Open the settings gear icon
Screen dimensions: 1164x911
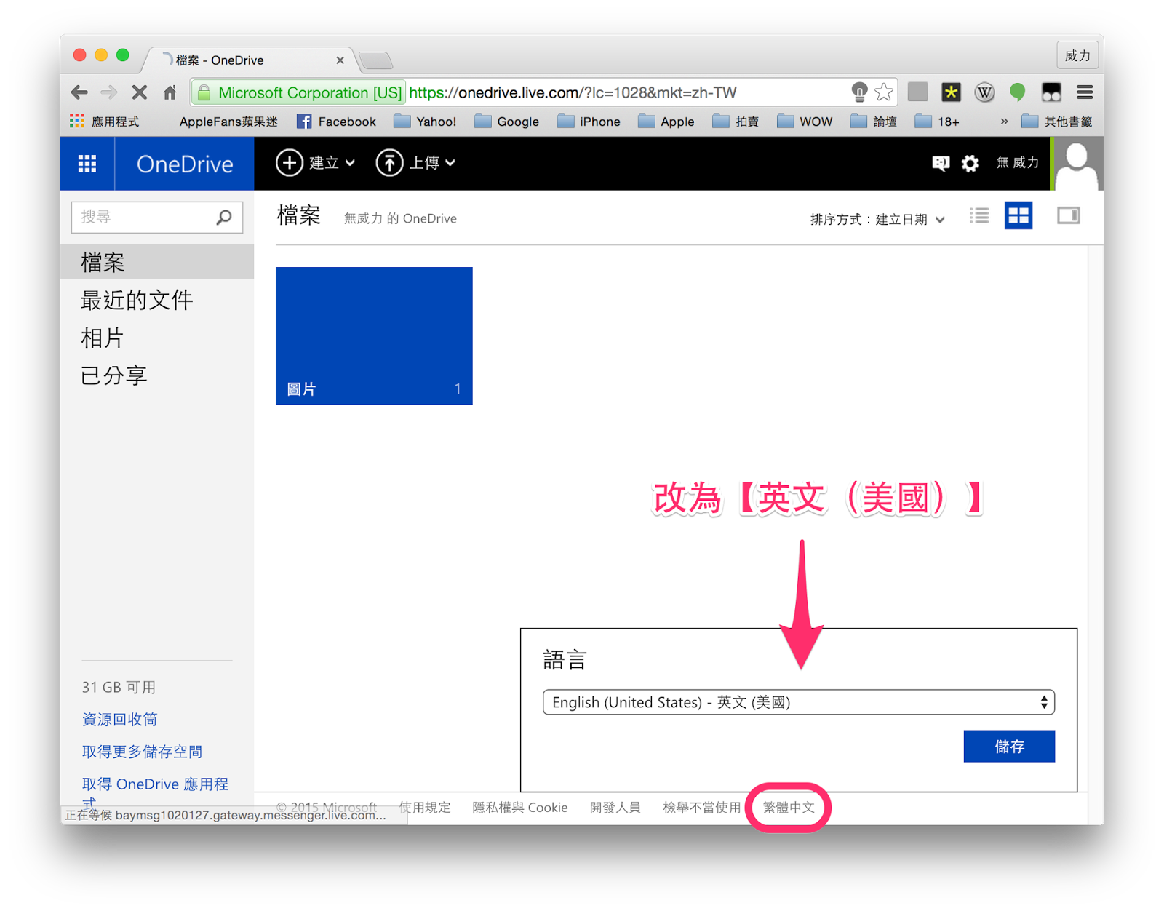[x=970, y=164]
